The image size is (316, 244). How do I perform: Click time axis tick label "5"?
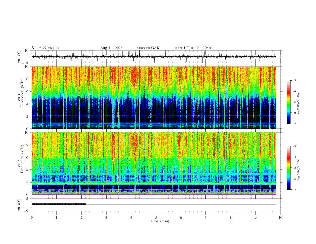pos(156,218)
